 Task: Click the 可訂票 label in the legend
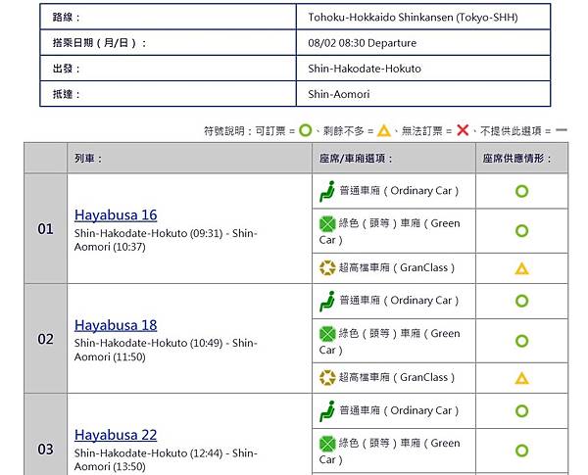coord(270,131)
